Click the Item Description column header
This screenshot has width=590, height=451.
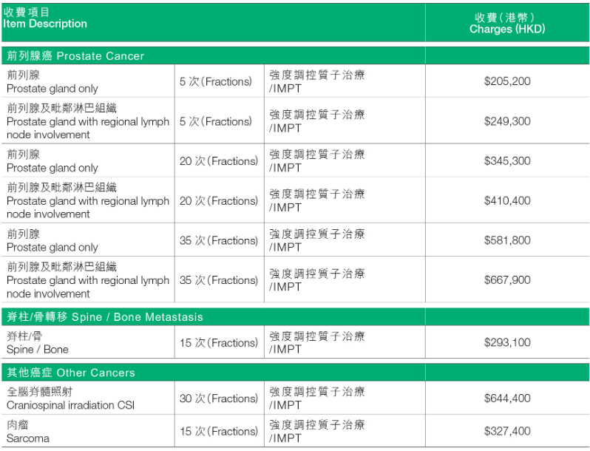point(45,18)
